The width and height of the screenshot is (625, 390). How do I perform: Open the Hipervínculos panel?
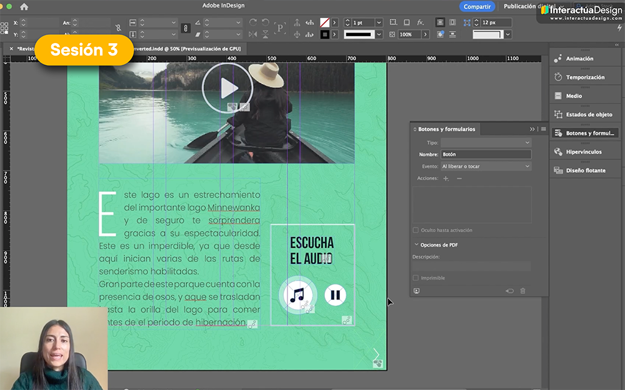point(585,152)
